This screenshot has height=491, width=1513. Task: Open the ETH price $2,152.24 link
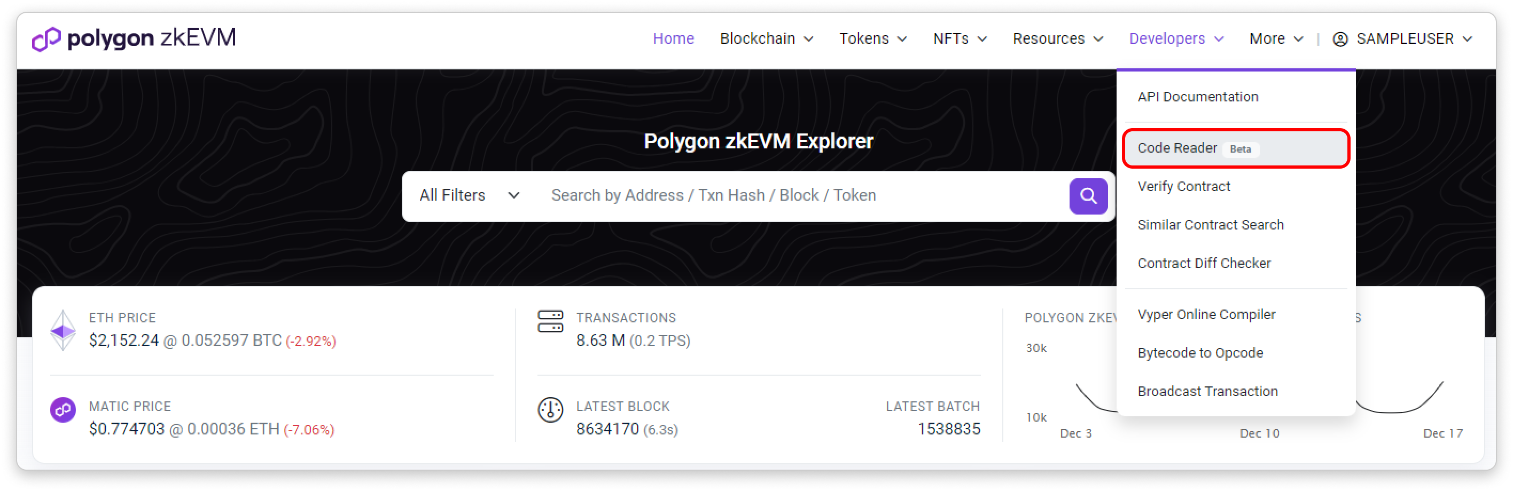pos(123,341)
